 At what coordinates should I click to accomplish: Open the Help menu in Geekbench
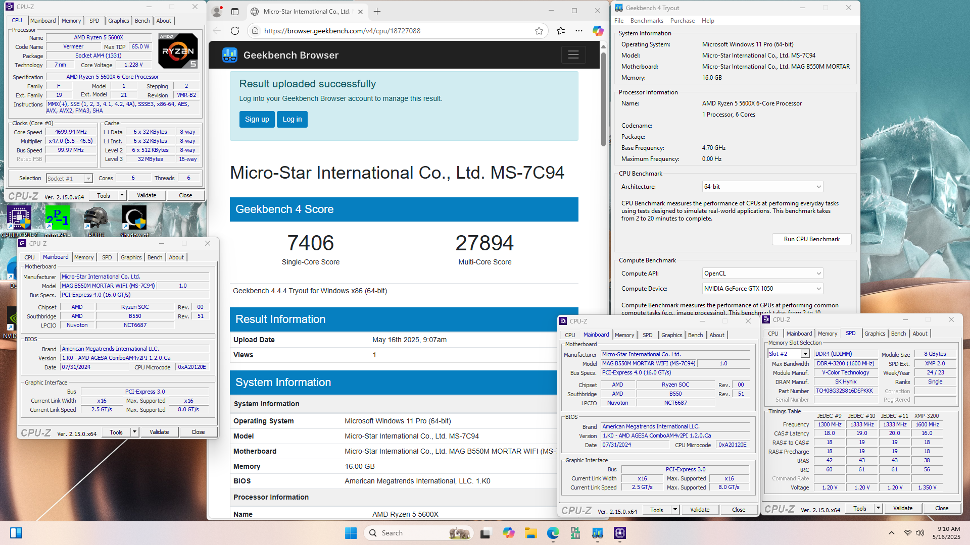point(708,21)
